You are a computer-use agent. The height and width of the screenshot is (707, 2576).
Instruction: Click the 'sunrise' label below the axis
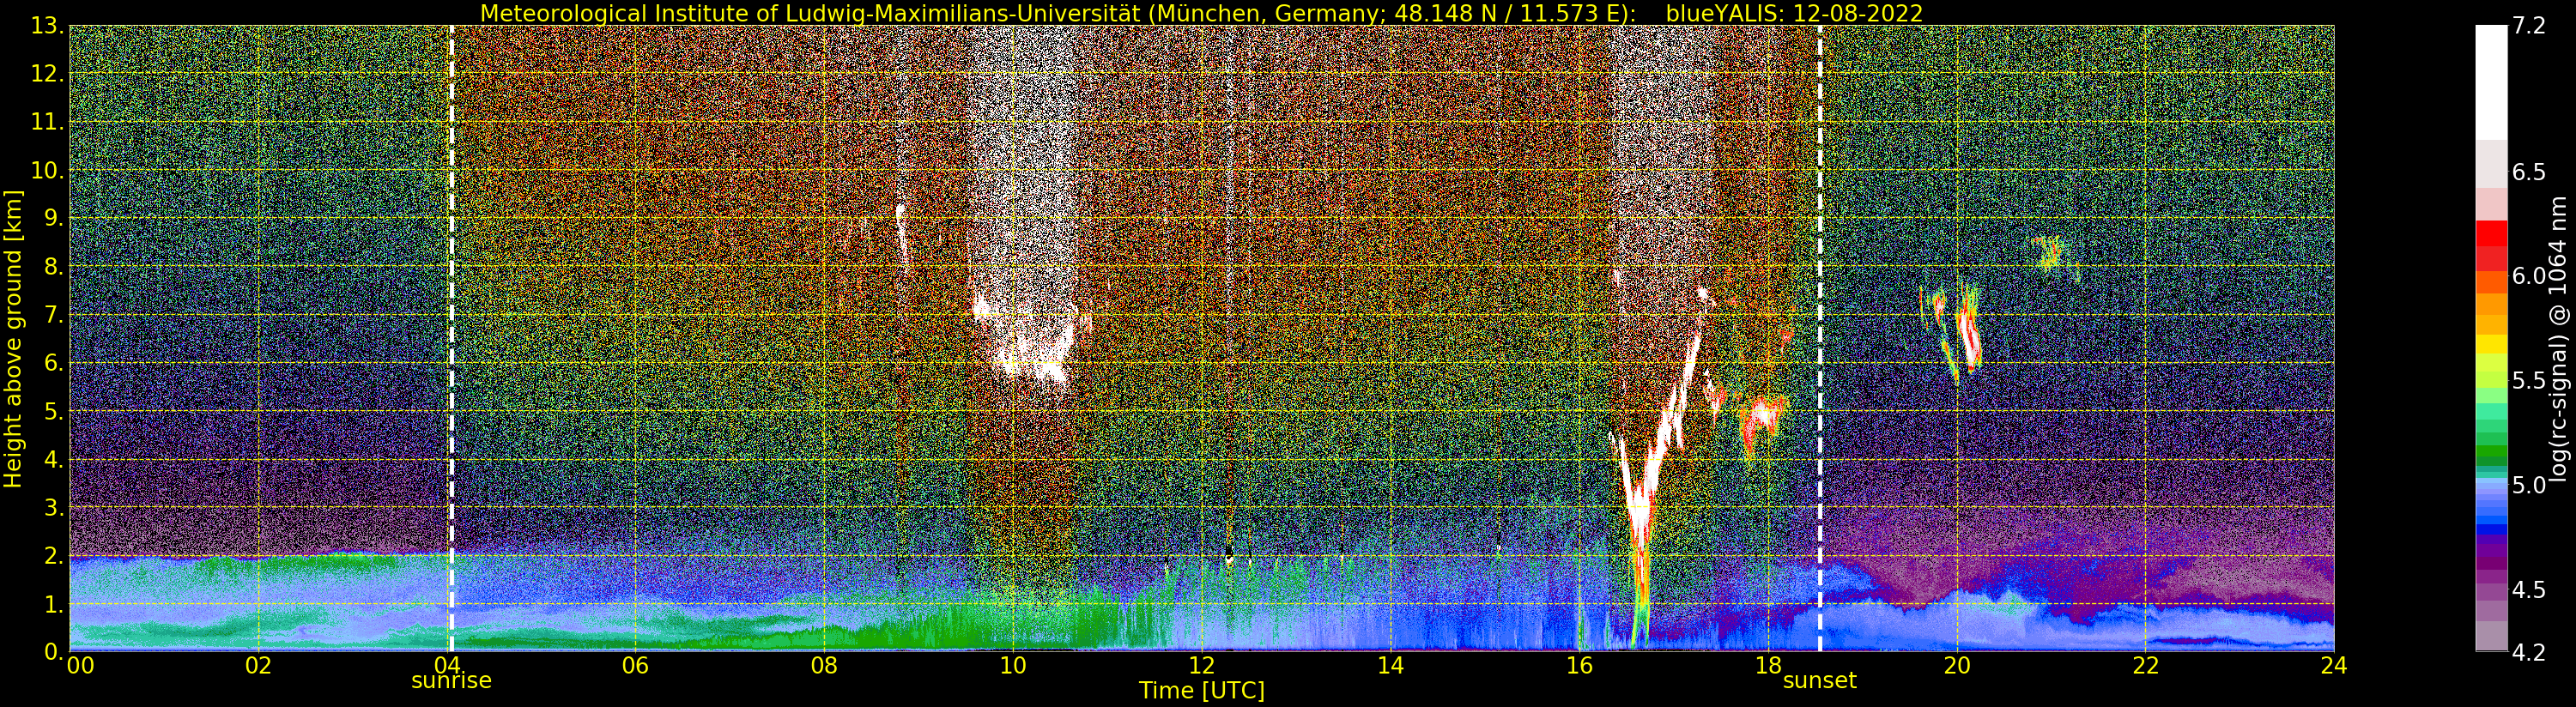[451, 681]
